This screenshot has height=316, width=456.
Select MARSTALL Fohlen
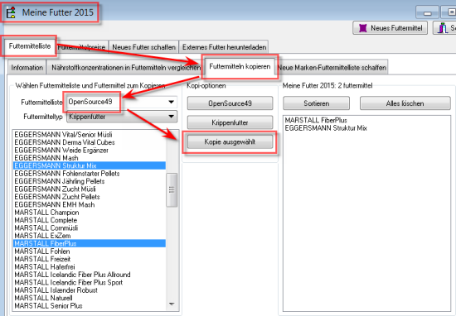pyautogui.click(x=90, y=251)
